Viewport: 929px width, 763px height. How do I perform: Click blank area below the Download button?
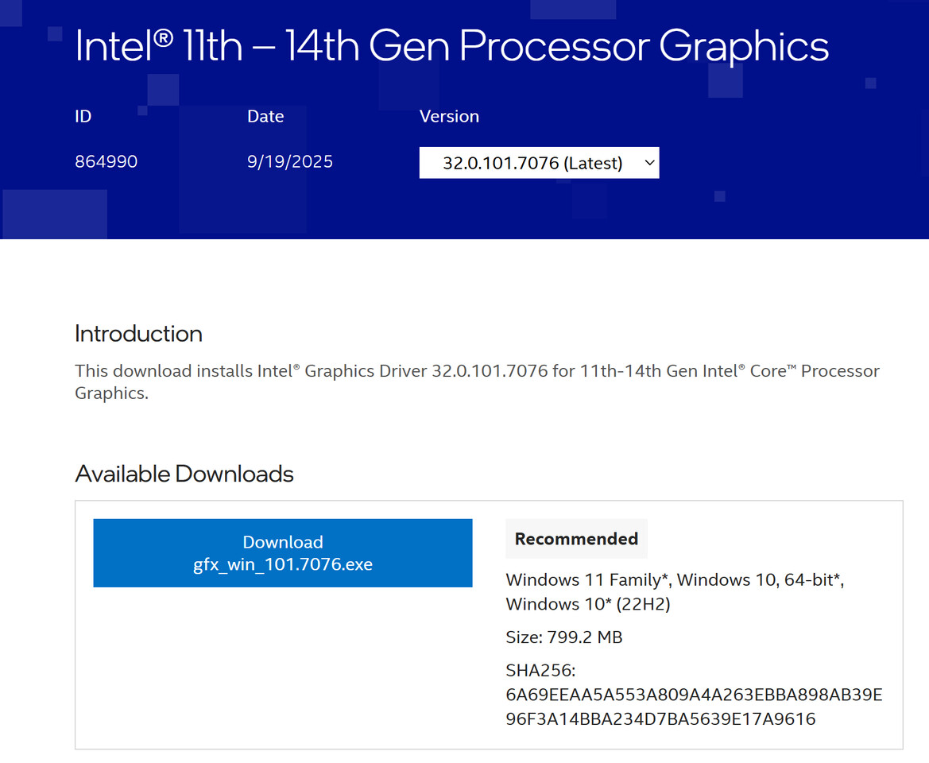pos(283,668)
